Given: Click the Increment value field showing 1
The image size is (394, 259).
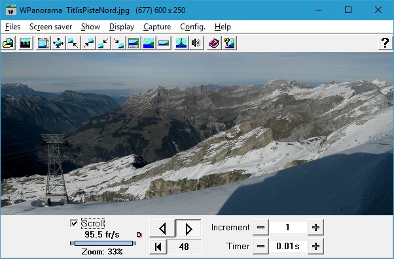Looking at the screenshot, I should pos(288,228).
